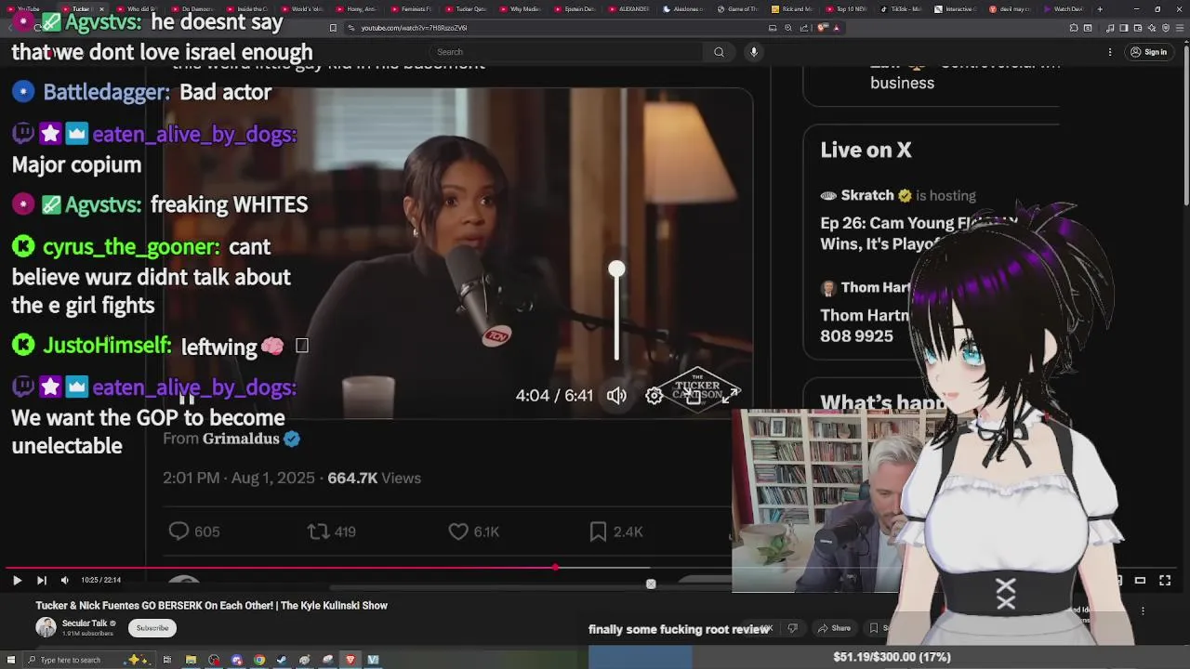Subscribe to Secular Talk channel
1190x669 pixels.
152,628
